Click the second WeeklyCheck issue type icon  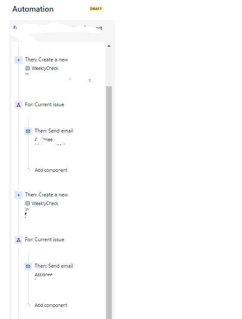click(28, 203)
